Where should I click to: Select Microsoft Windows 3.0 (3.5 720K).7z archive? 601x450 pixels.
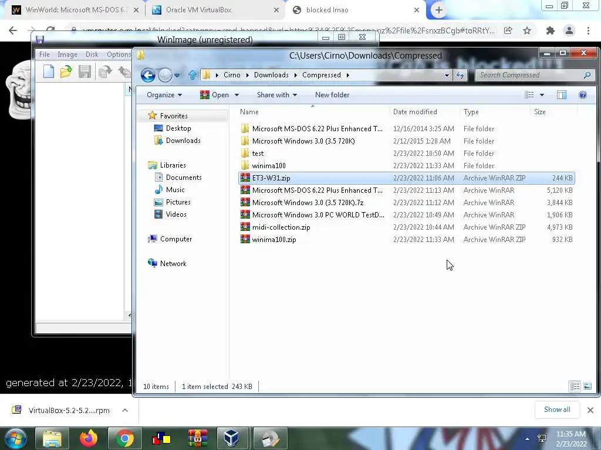click(308, 203)
